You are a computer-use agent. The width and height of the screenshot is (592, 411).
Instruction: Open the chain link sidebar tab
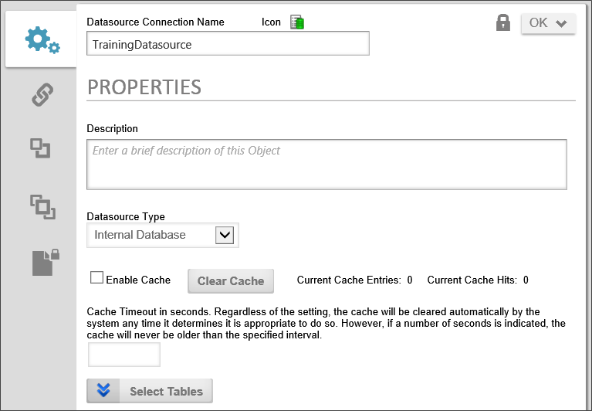42,96
